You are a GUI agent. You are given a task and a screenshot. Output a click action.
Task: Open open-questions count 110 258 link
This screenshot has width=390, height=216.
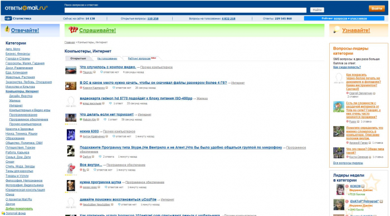click(x=153, y=18)
